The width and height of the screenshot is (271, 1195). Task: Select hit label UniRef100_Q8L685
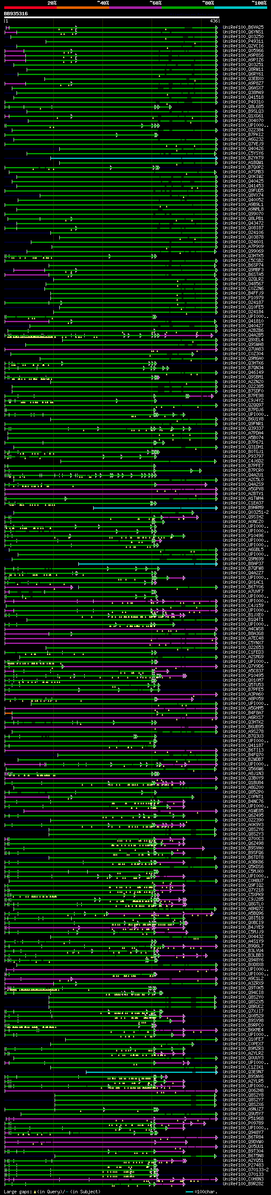point(243,107)
